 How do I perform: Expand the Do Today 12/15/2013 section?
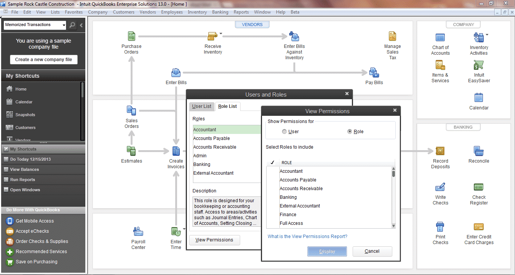click(43, 159)
